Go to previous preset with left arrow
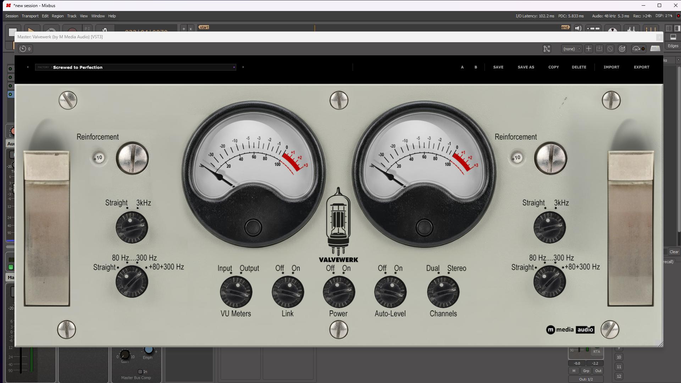This screenshot has height=383, width=681. [x=28, y=67]
